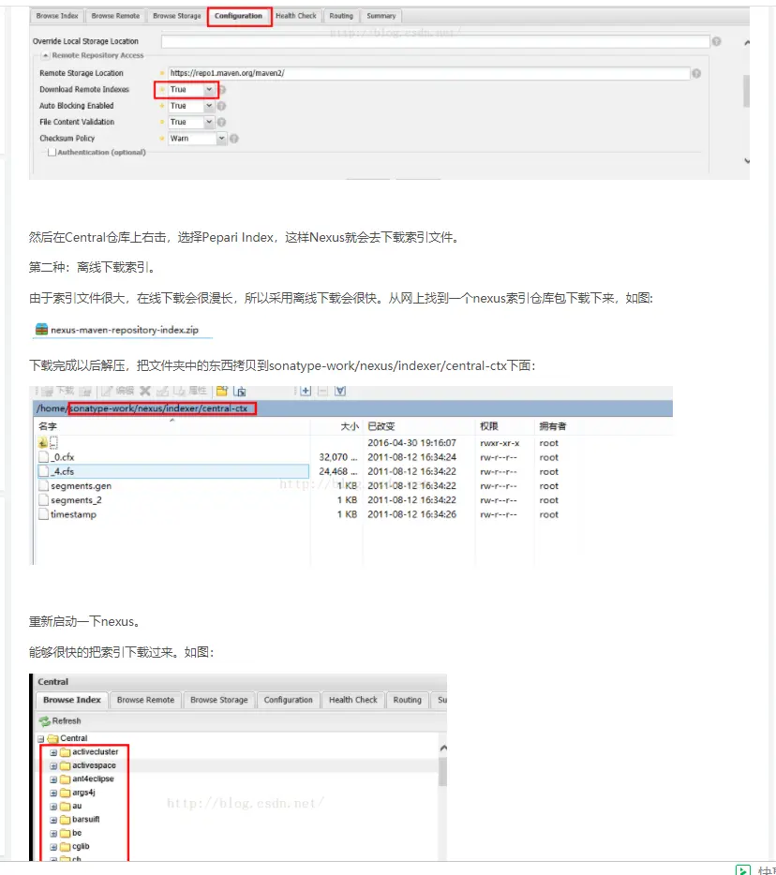Open the Download Remote Indexes dropdown
The width and height of the screenshot is (776, 875).
[209, 89]
